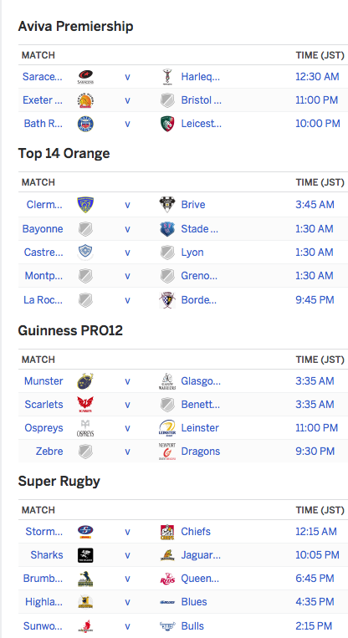
Task: Click the Newport Dragons logo
Action: coord(167,452)
